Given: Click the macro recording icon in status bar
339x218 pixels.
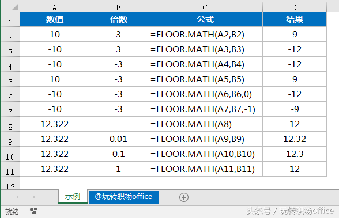Looking at the screenshot, I should [33, 211].
